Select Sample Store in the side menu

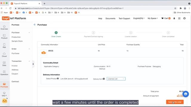(17, 41)
